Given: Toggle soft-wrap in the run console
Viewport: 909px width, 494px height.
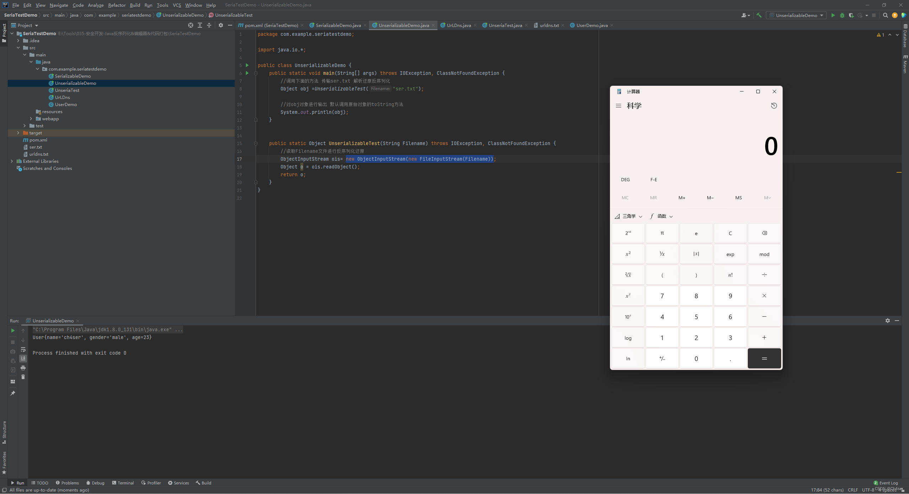Looking at the screenshot, I should (23, 349).
